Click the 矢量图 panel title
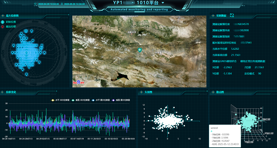Viewport: 277px width, 148px height. click(148, 92)
